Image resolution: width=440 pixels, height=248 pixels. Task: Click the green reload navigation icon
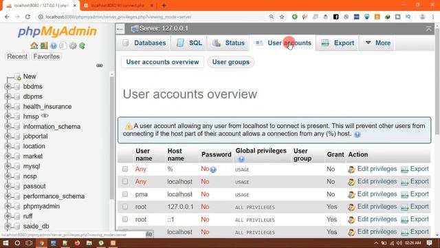pos(82,45)
